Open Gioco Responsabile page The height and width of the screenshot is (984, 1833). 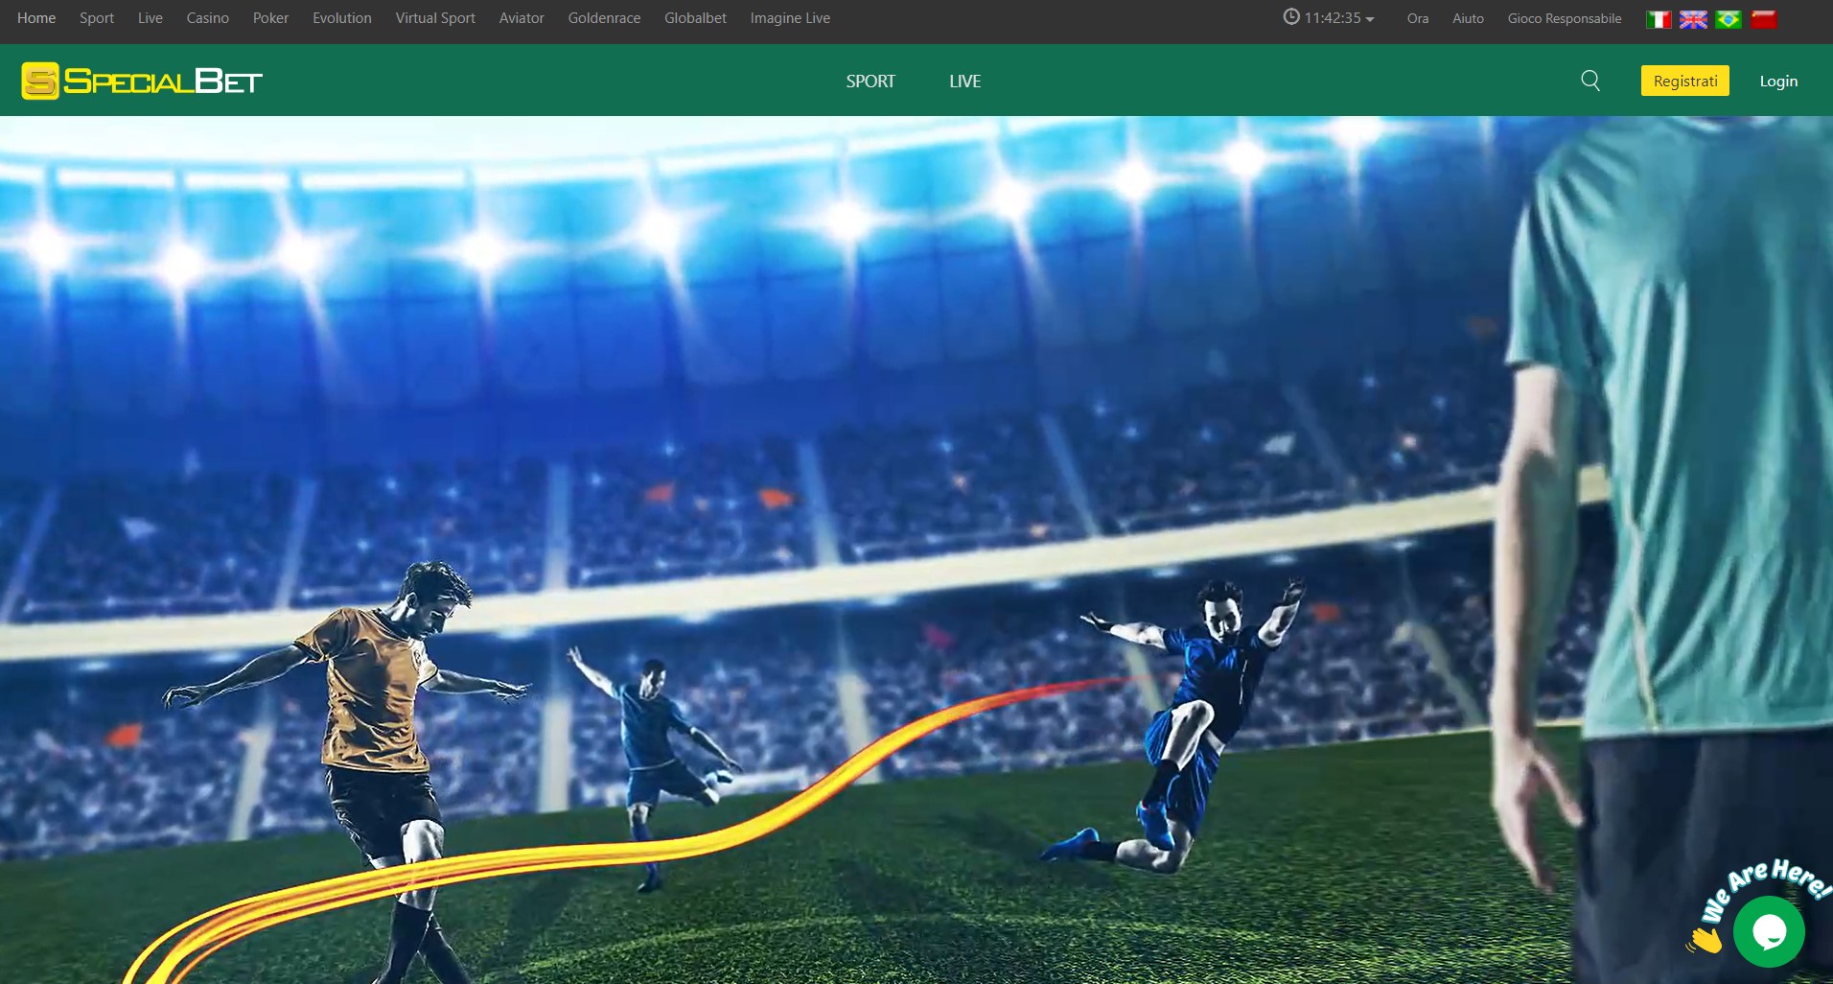1565,18
